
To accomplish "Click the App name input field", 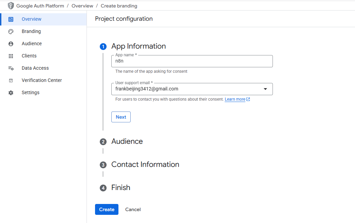I will pyautogui.click(x=192, y=61).
